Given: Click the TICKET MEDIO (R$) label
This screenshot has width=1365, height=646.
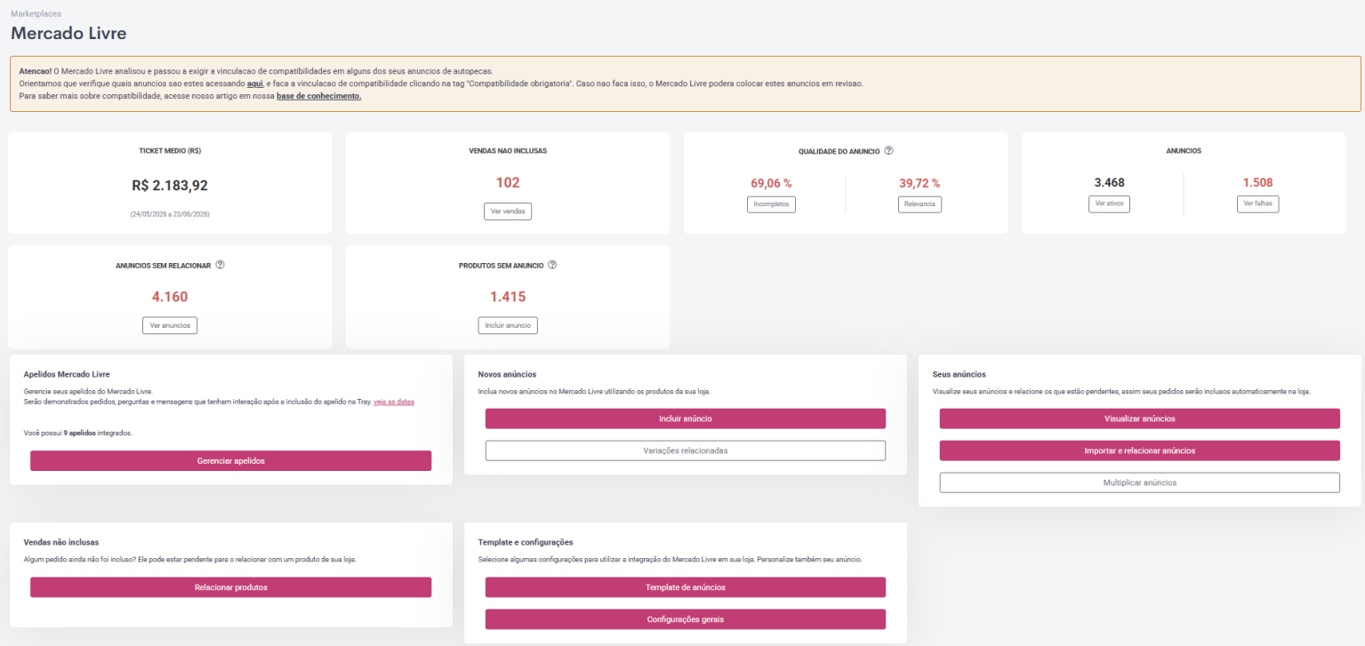Looking at the screenshot, I should tap(170, 151).
